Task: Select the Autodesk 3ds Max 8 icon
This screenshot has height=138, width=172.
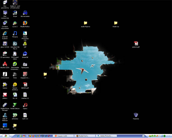Action: [15, 44]
